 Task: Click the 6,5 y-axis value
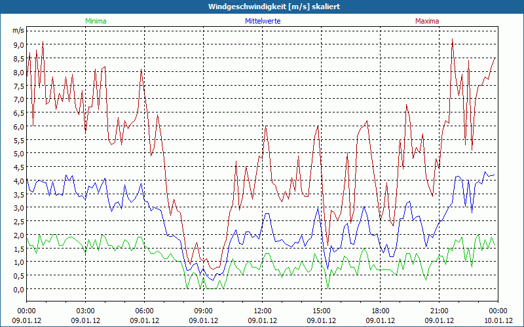[x=19, y=112]
